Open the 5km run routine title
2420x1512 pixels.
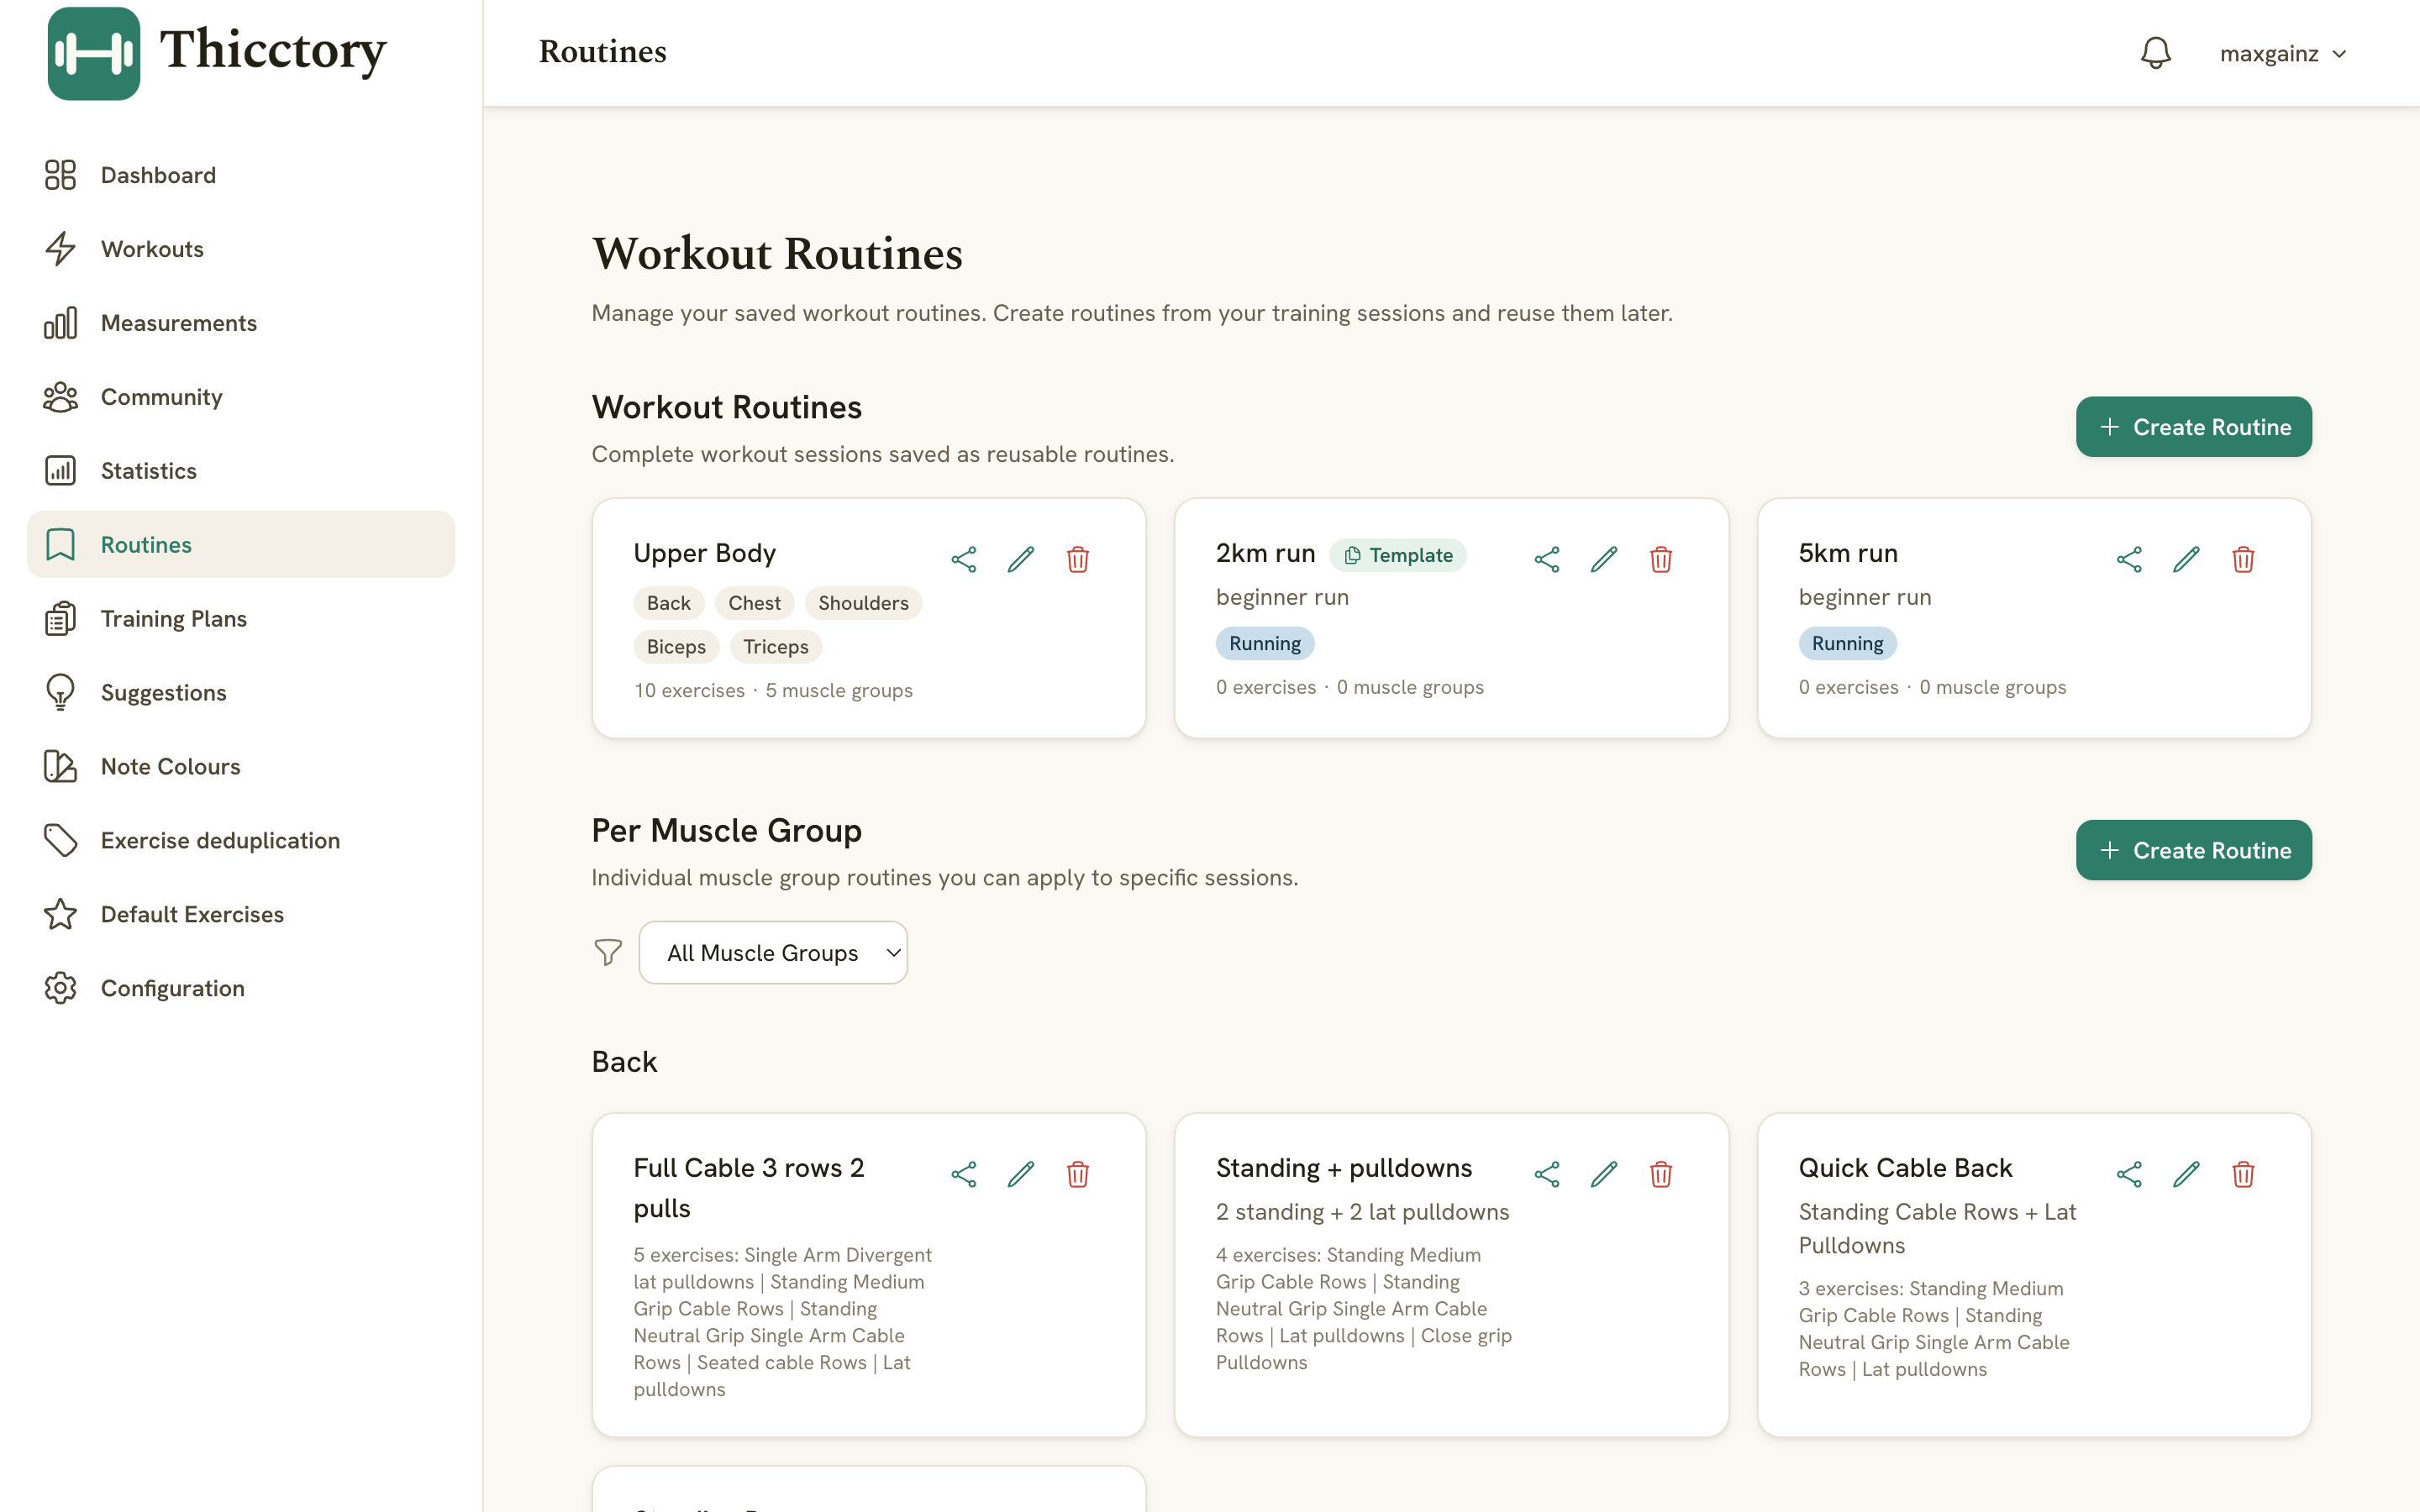[1848, 553]
